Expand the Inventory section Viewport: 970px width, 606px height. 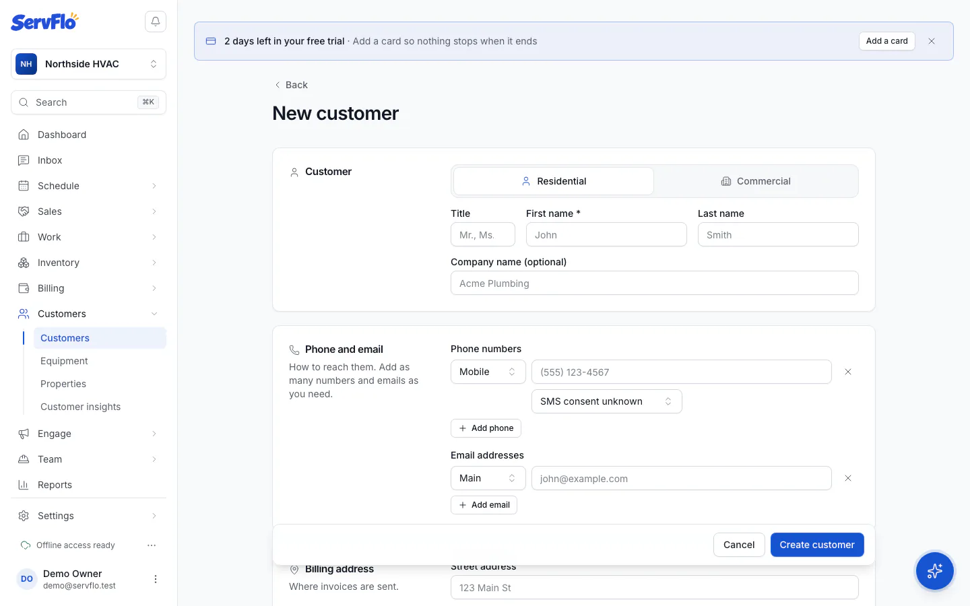89,263
